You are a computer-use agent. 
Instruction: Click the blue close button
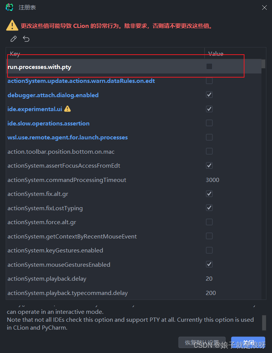tap(248, 342)
